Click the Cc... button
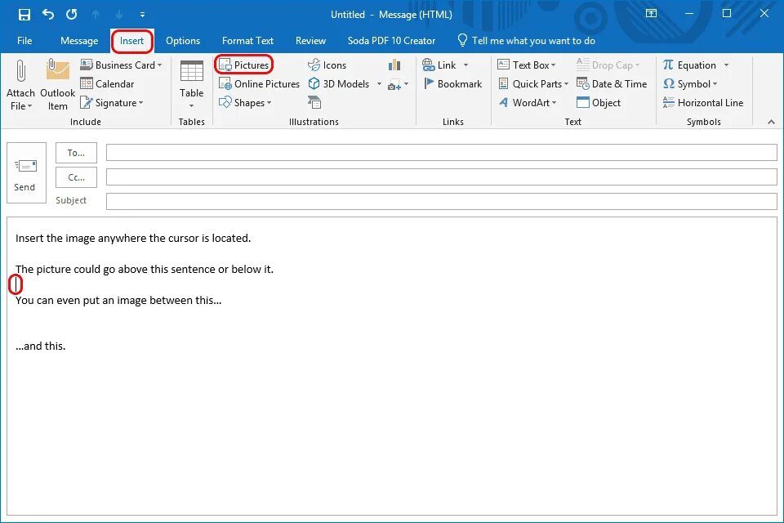 [76, 177]
